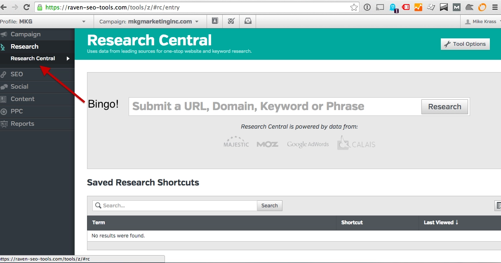Click the contacts icon in Raven toolbar
501x263 pixels.
(x=215, y=21)
